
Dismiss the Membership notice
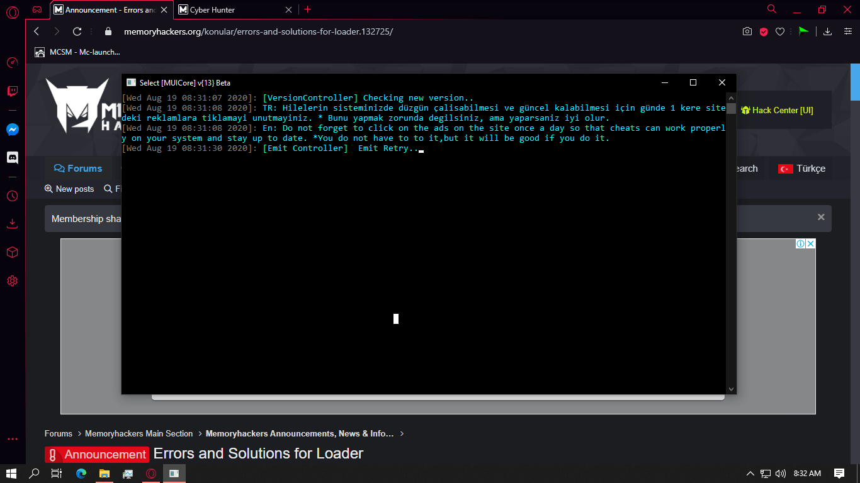pyautogui.click(x=821, y=217)
